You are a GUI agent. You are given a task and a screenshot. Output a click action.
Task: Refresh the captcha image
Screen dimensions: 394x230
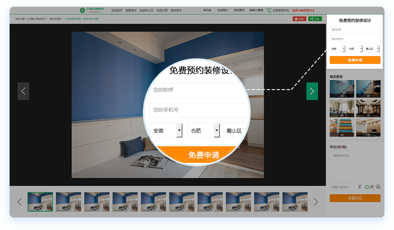pos(369,187)
